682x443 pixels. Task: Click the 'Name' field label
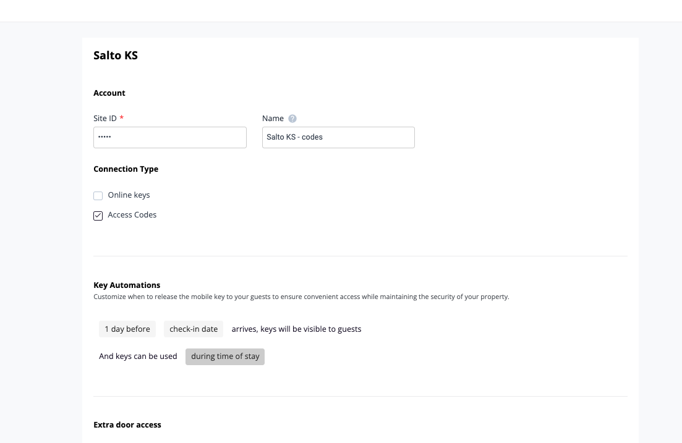pyautogui.click(x=273, y=118)
